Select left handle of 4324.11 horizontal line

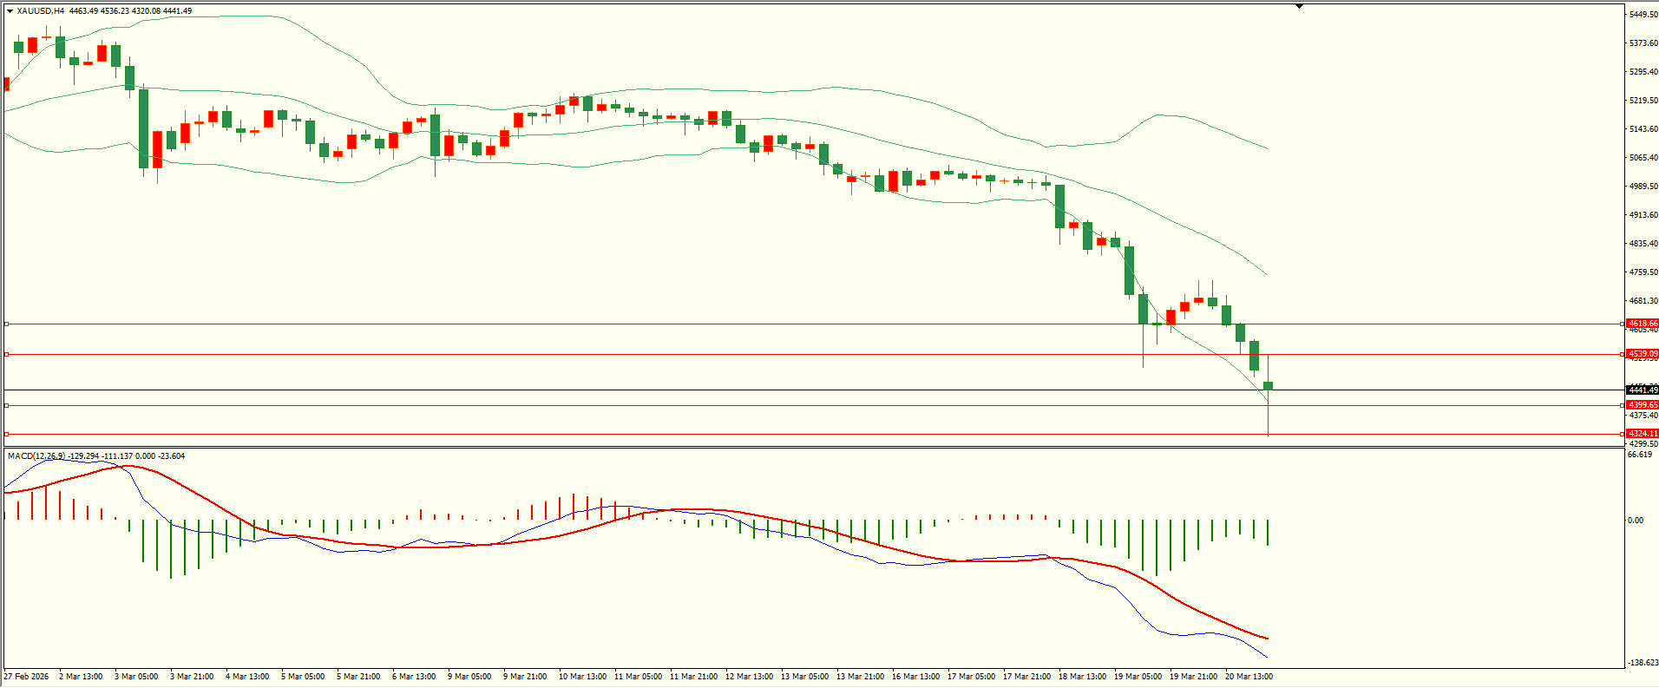click(x=7, y=434)
